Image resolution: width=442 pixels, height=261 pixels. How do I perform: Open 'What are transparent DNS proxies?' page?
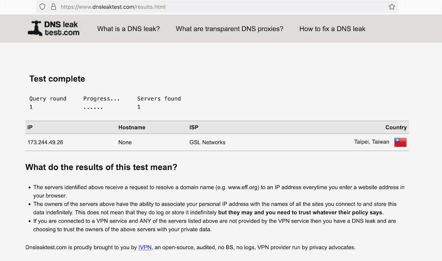[x=229, y=29]
